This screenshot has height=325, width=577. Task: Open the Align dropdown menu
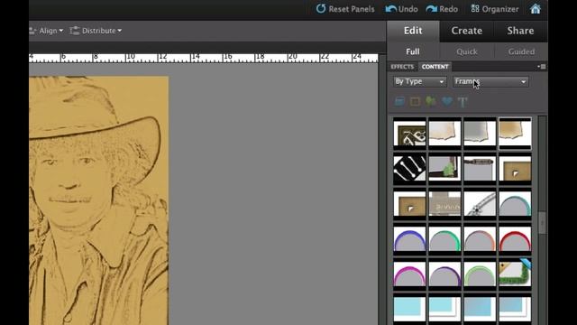tap(46, 31)
